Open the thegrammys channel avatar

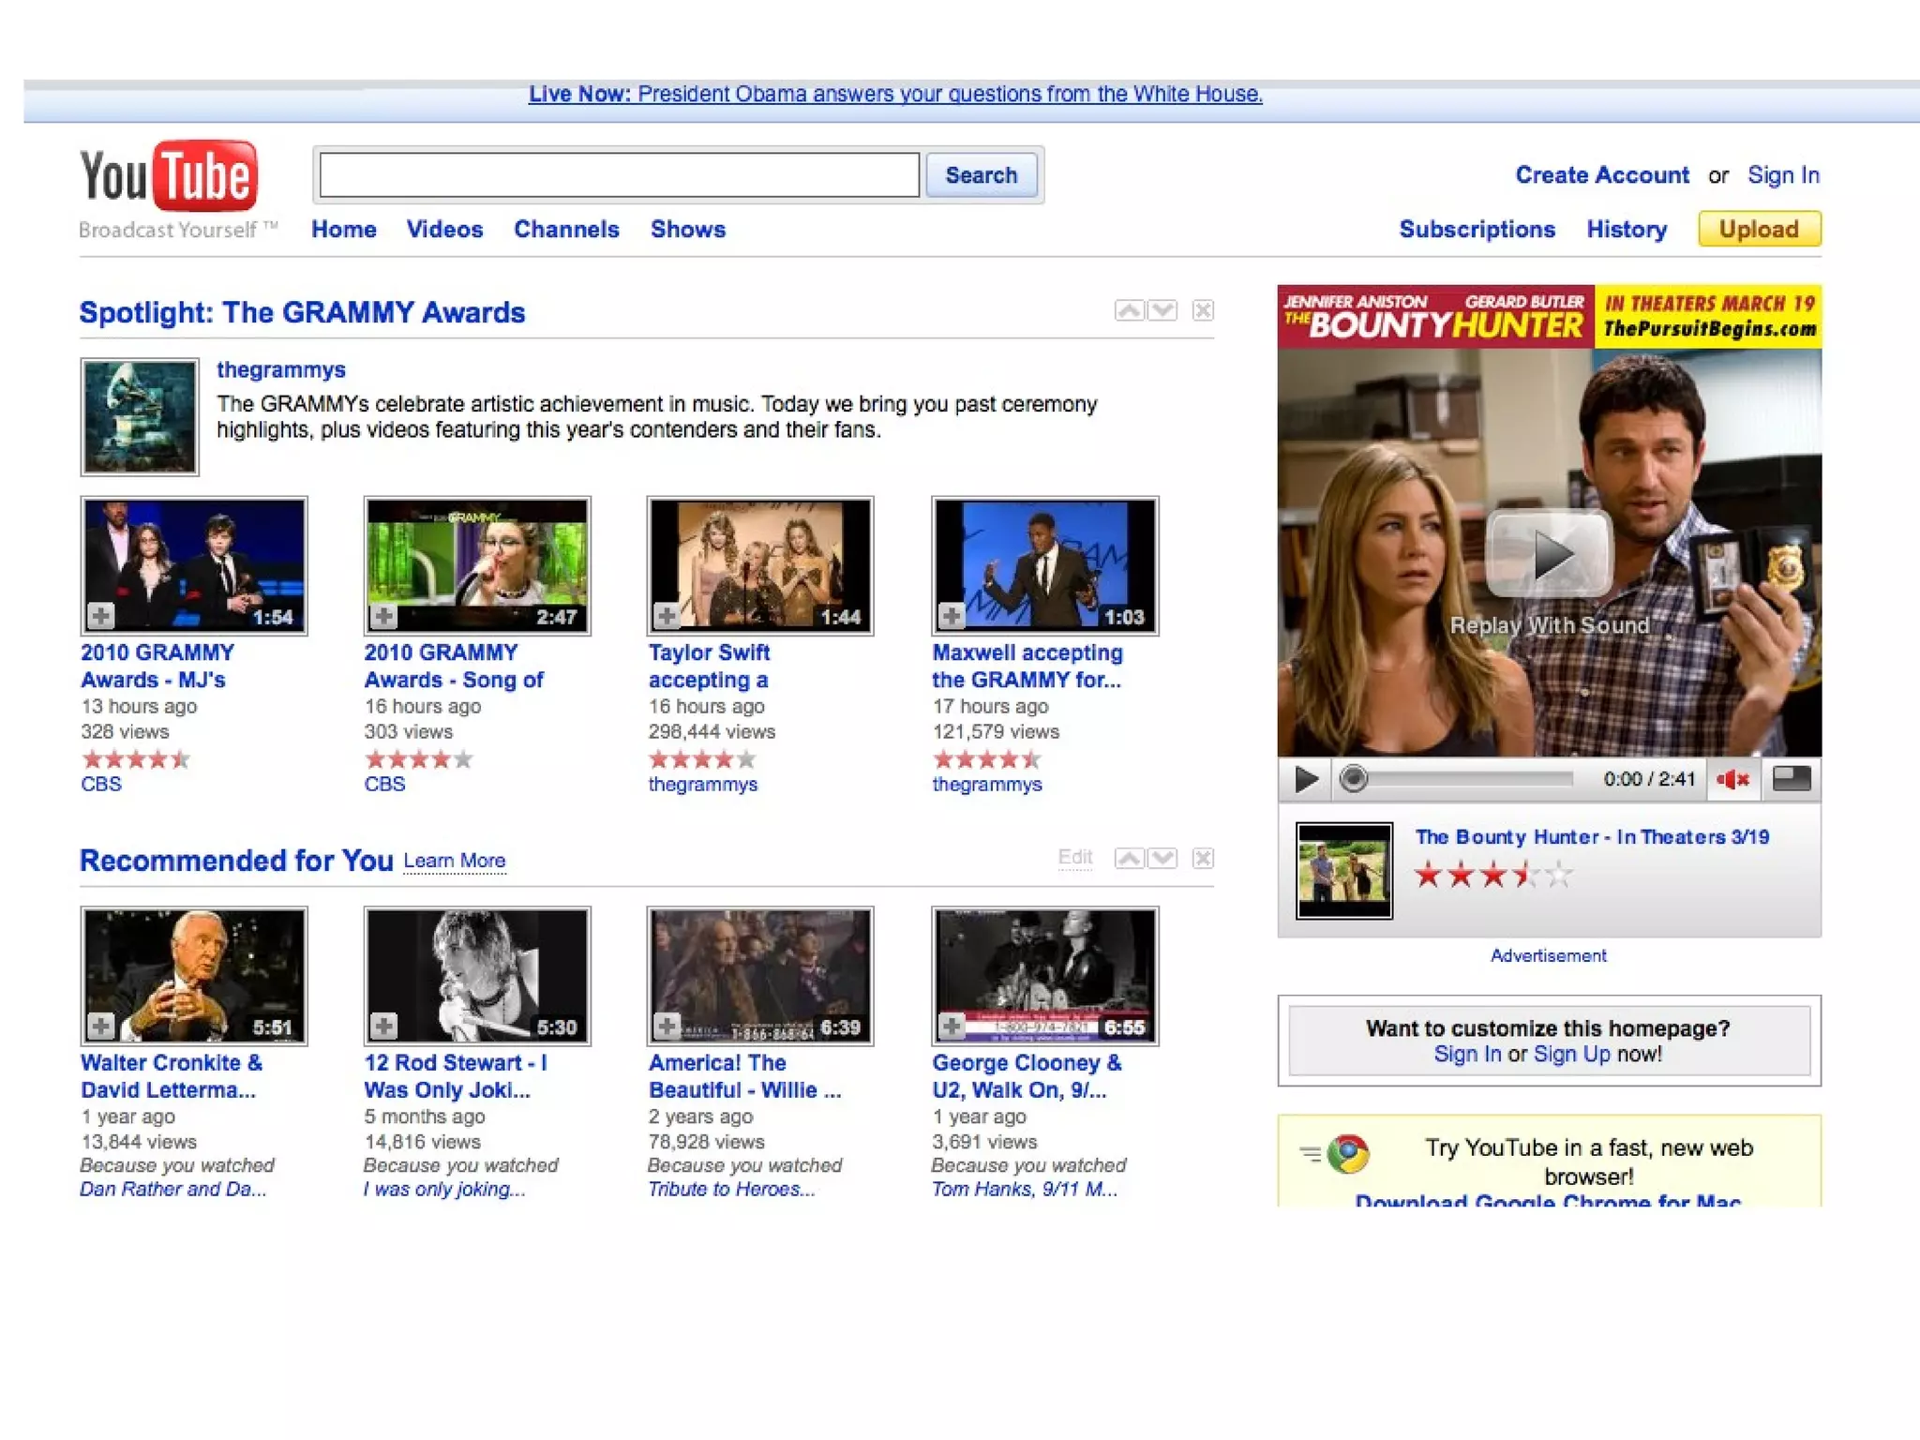pyautogui.click(x=140, y=417)
